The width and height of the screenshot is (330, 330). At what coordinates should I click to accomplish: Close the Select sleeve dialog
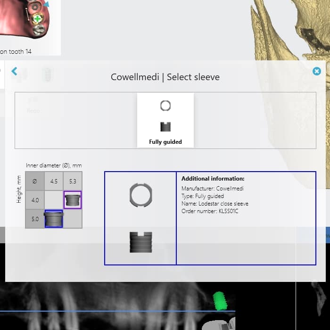[x=317, y=71]
